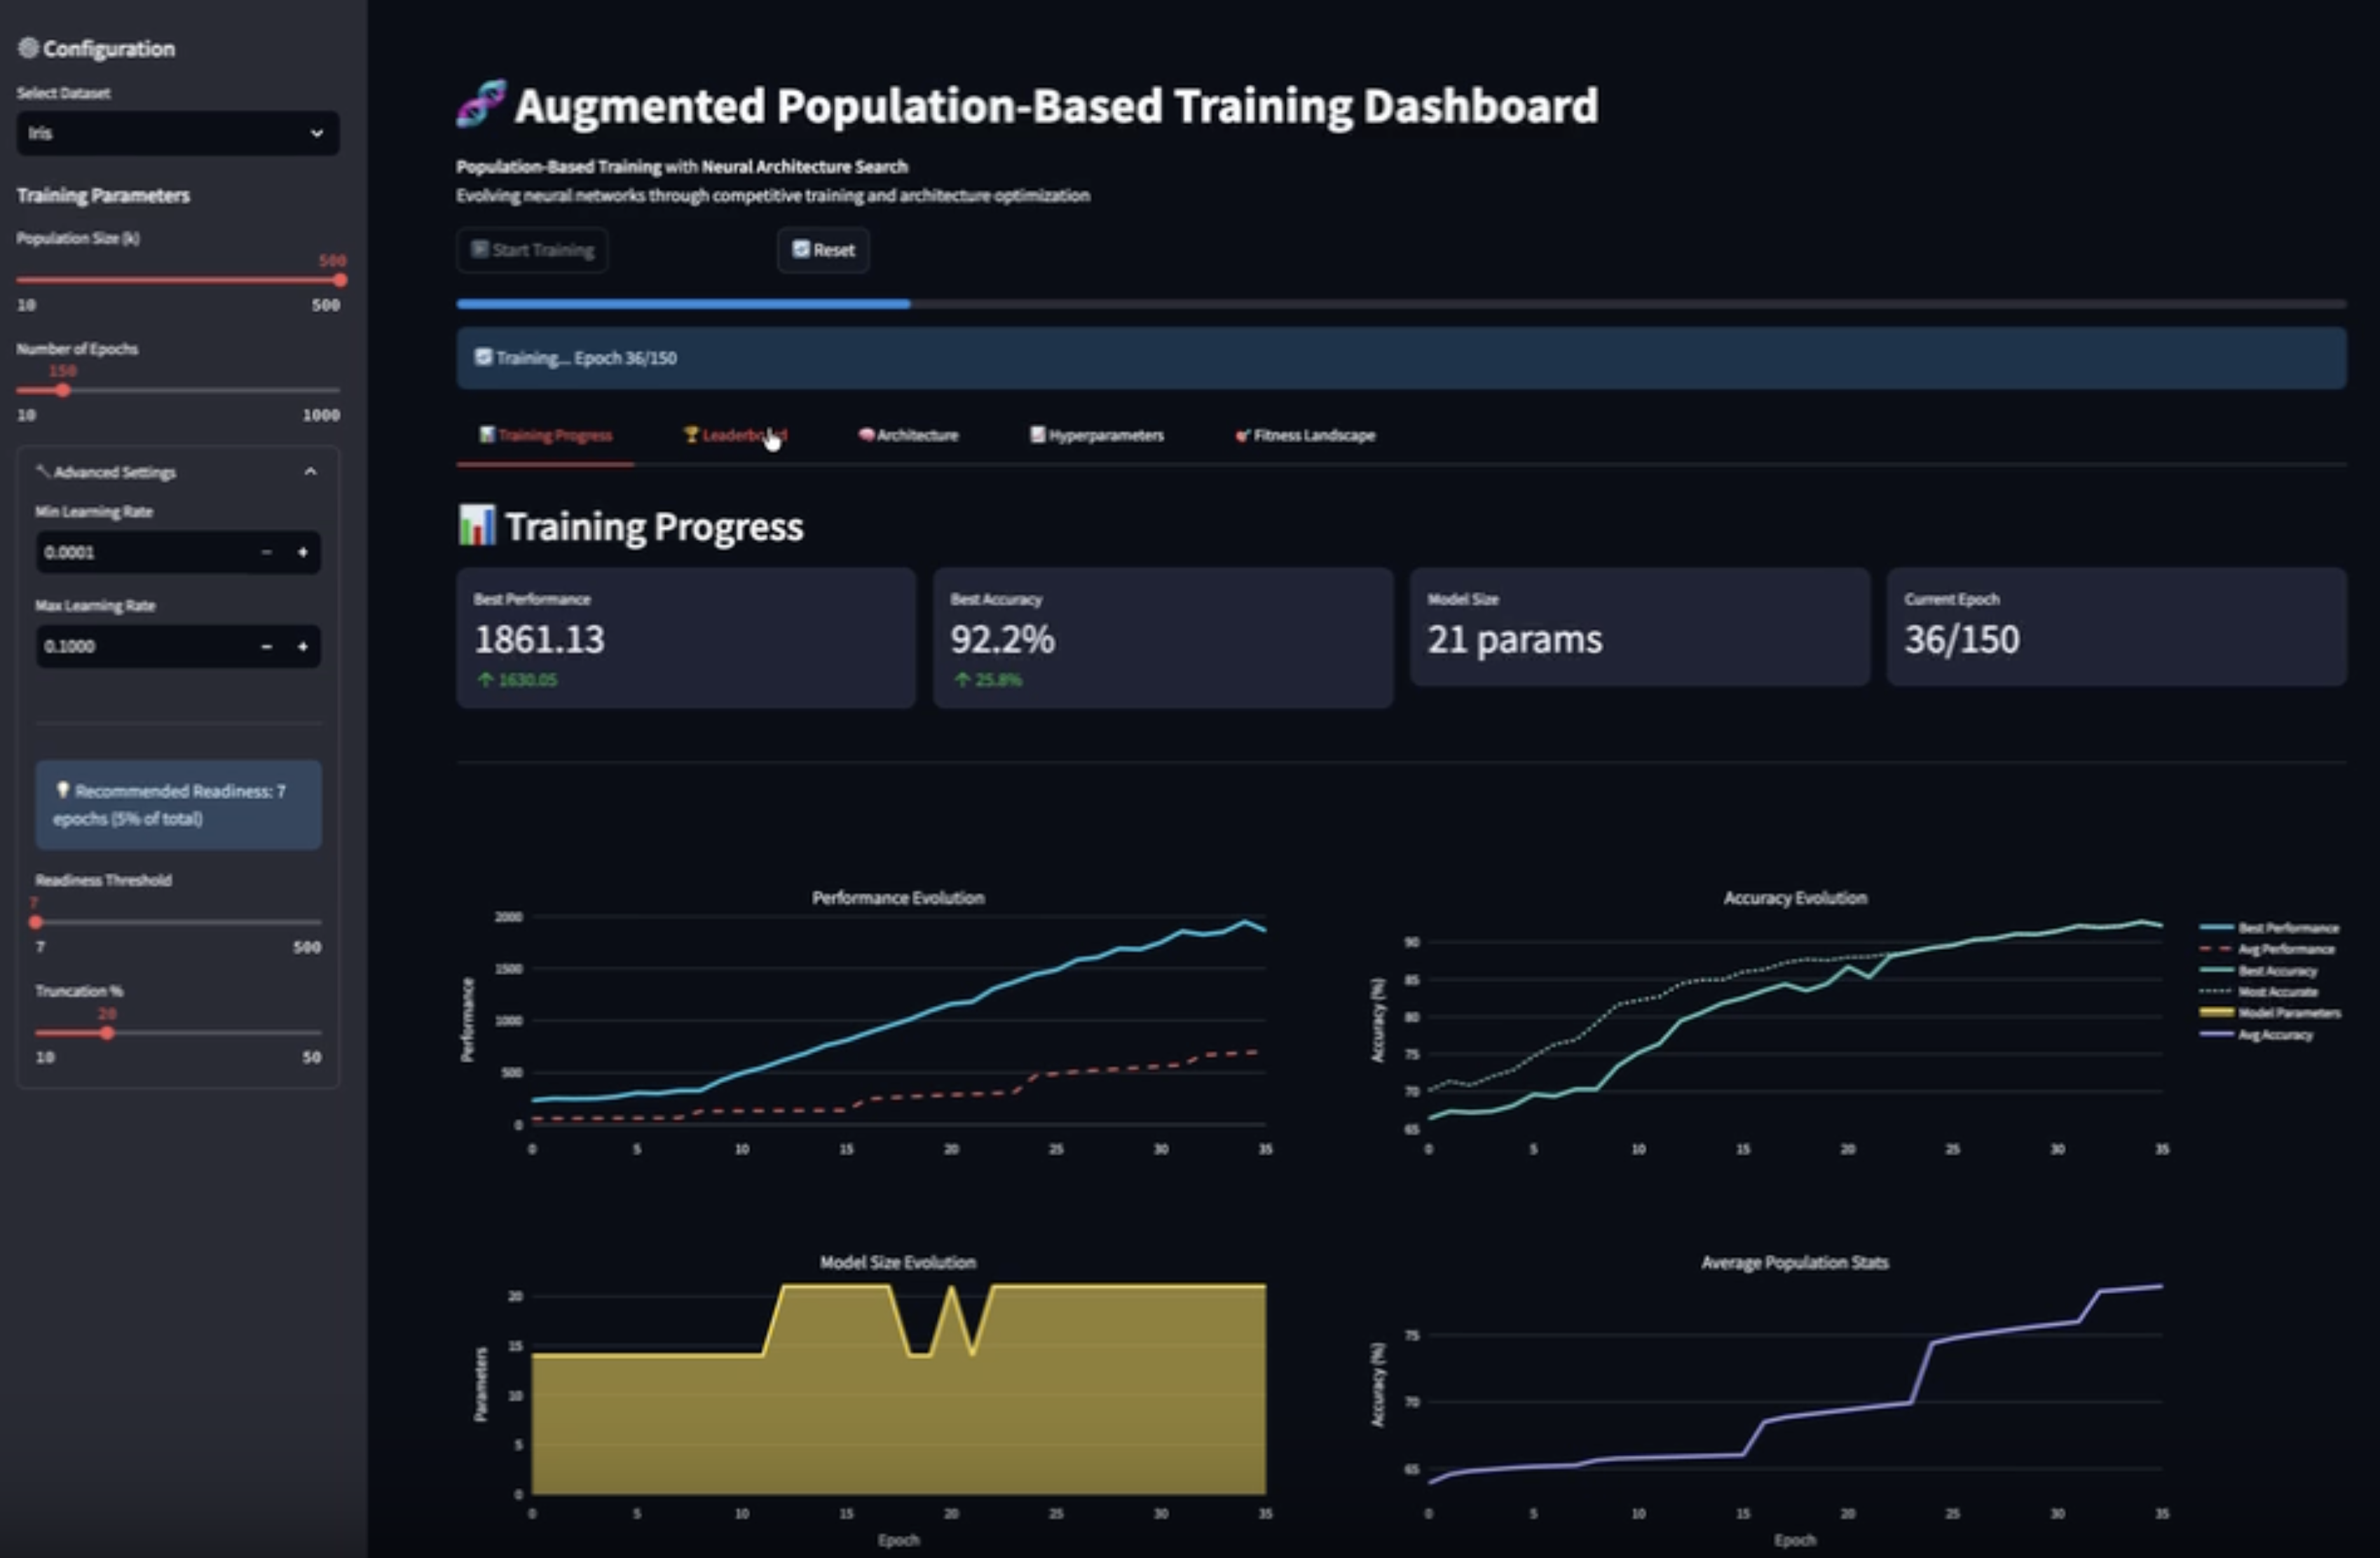The image size is (2380, 1558).
Task: Click the Architecture tab icon
Action: click(866, 435)
